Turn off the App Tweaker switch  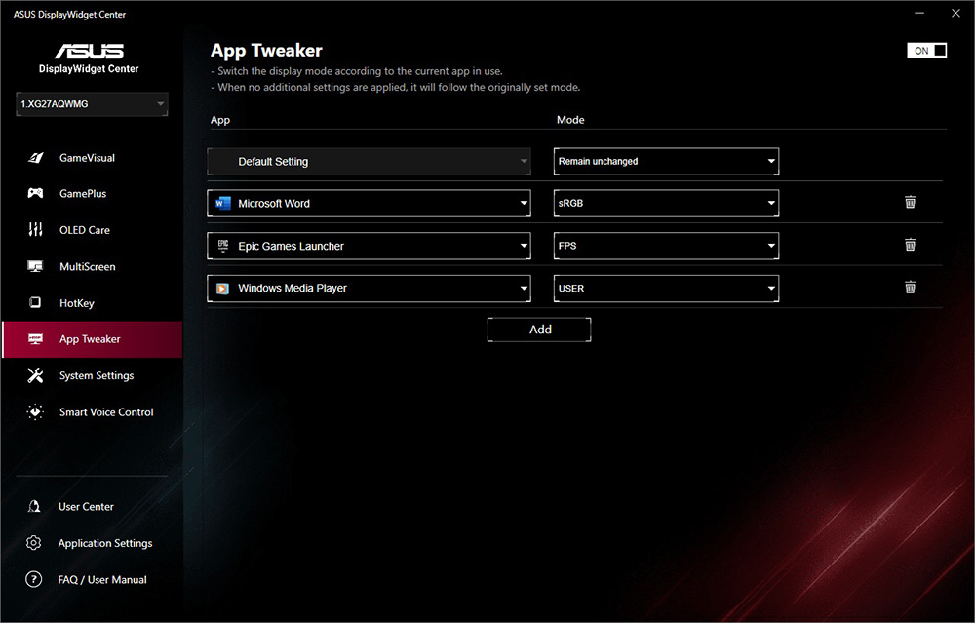[x=925, y=51]
